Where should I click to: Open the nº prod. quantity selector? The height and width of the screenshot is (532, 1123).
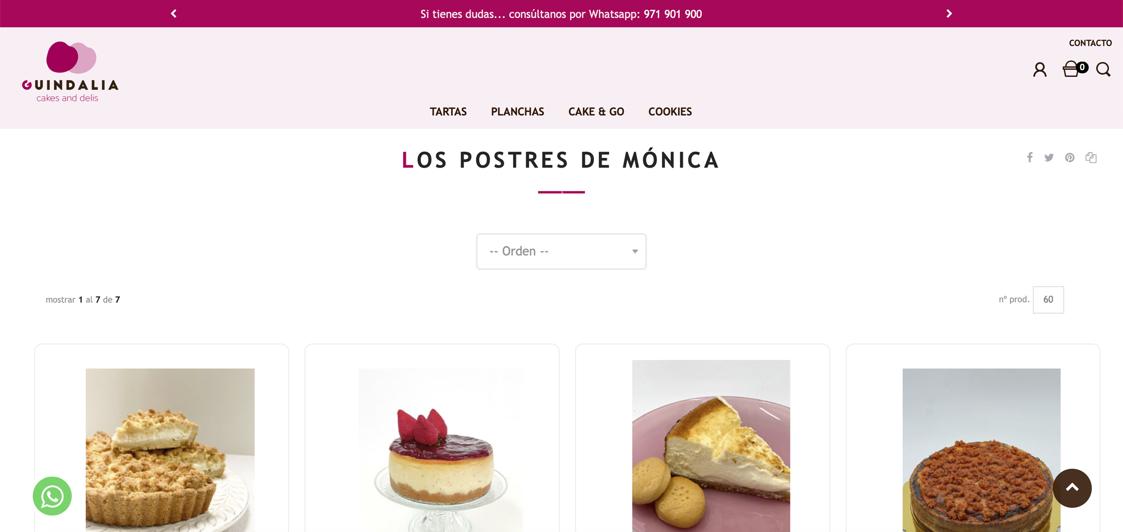[1048, 300]
